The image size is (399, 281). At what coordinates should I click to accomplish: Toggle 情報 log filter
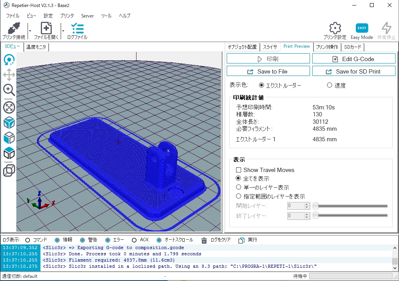point(57,240)
